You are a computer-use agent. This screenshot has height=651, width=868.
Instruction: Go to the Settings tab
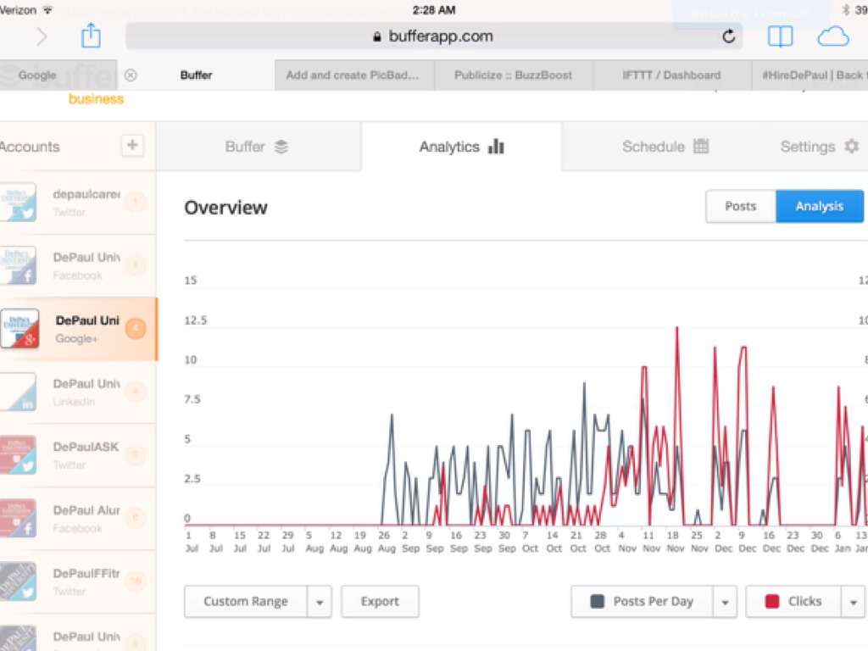coord(819,147)
